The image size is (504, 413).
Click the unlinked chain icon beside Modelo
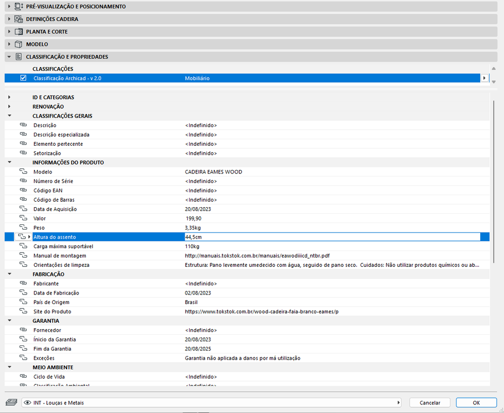[23, 171]
